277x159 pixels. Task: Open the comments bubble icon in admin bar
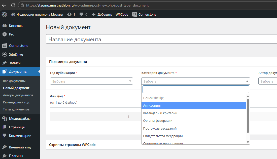81,14
